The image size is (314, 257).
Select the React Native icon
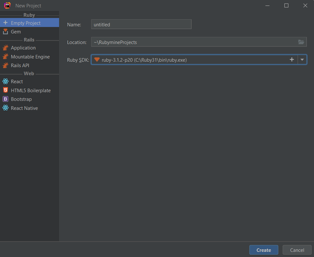click(x=5, y=108)
